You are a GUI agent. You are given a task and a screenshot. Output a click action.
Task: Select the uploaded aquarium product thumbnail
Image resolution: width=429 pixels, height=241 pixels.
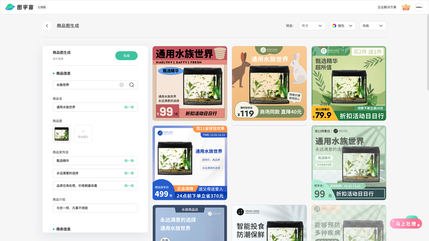pos(61,134)
